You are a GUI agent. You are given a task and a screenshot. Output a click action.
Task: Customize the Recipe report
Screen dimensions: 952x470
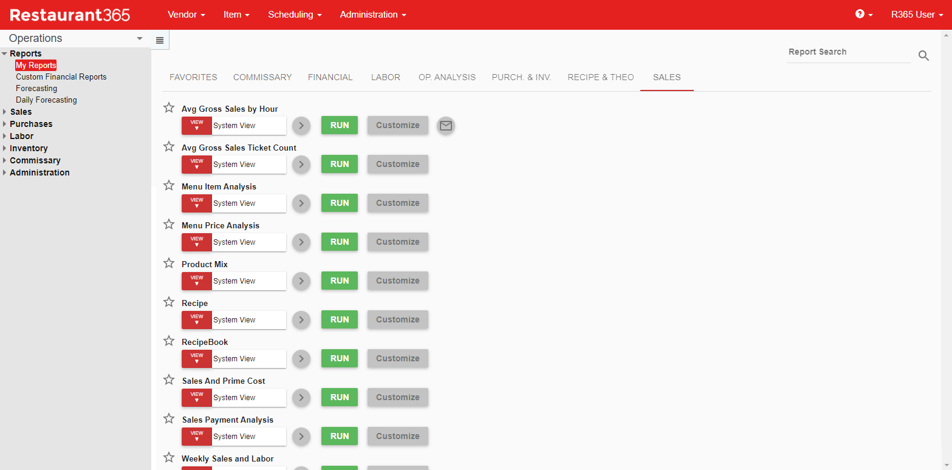(x=398, y=320)
